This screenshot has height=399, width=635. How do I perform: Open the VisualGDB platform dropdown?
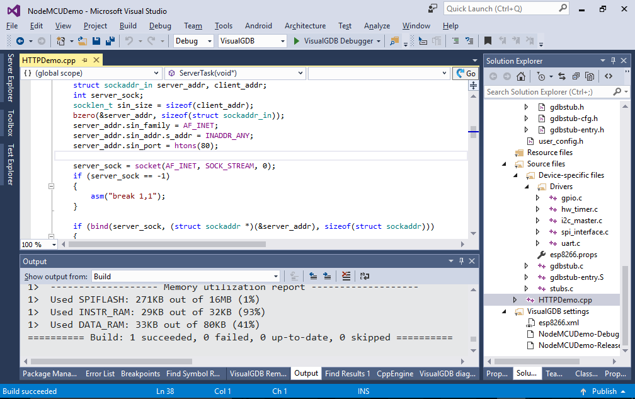coord(252,41)
